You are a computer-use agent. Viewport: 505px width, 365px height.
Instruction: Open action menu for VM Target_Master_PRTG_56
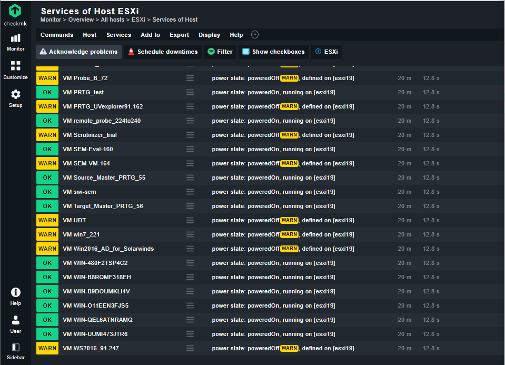[x=190, y=206]
